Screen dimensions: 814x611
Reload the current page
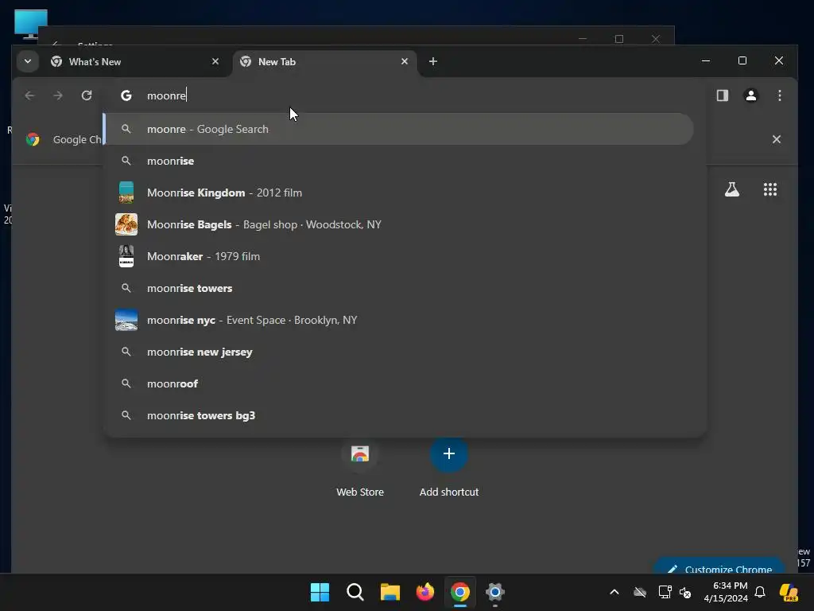pyautogui.click(x=87, y=95)
